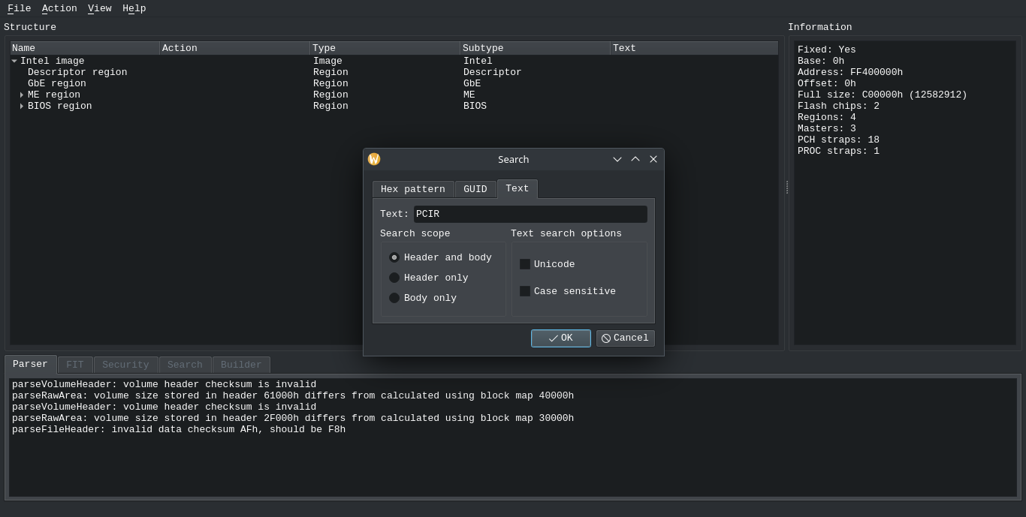The height and width of the screenshot is (517, 1026).
Task: Expand the ME region tree node
Action: tap(22, 95)
